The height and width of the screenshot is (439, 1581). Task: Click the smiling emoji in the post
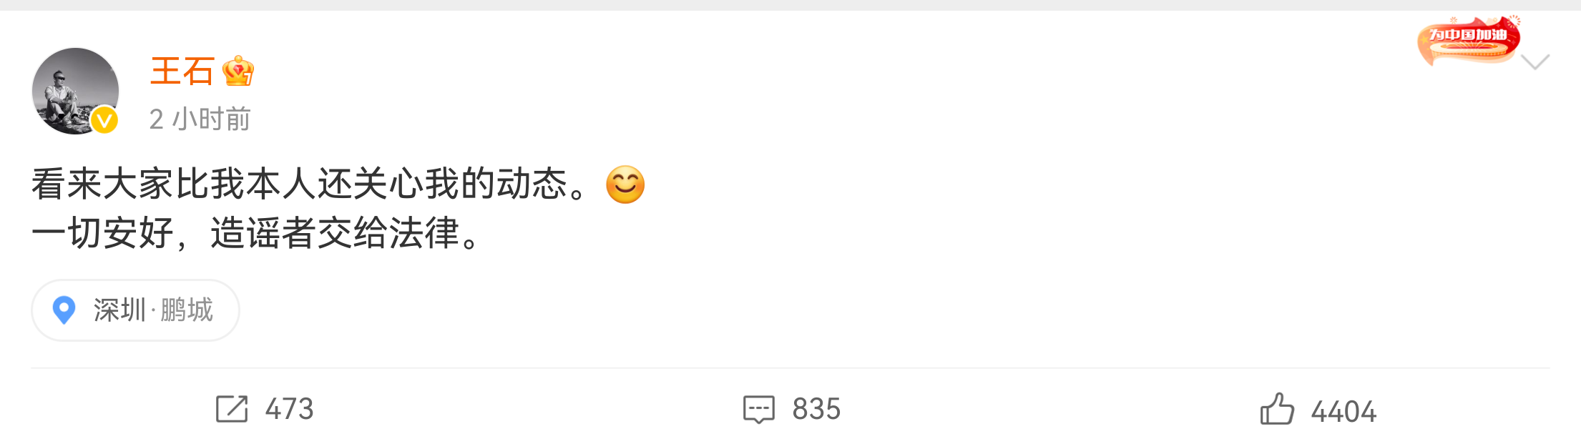pyautogui.click(x=625, y=184)
